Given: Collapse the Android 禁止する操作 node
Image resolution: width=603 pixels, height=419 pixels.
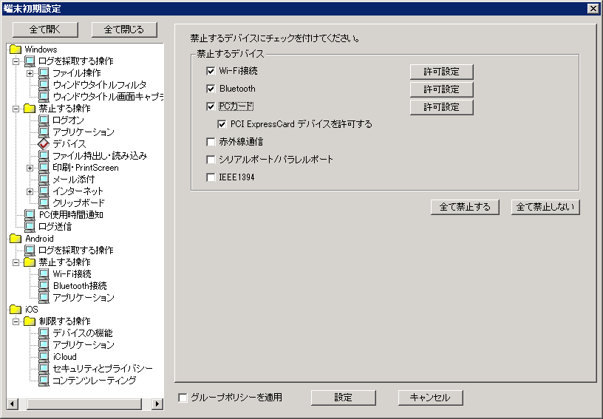Looking at the screenshot, I should click(16, 262).
